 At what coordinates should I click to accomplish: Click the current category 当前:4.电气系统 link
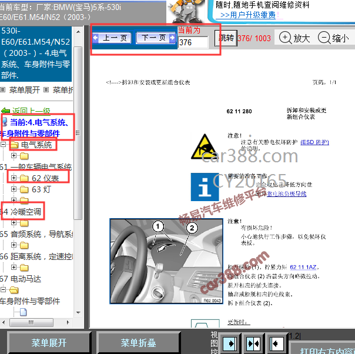36,128
